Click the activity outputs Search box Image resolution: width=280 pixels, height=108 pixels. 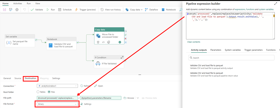click(231, 58)
